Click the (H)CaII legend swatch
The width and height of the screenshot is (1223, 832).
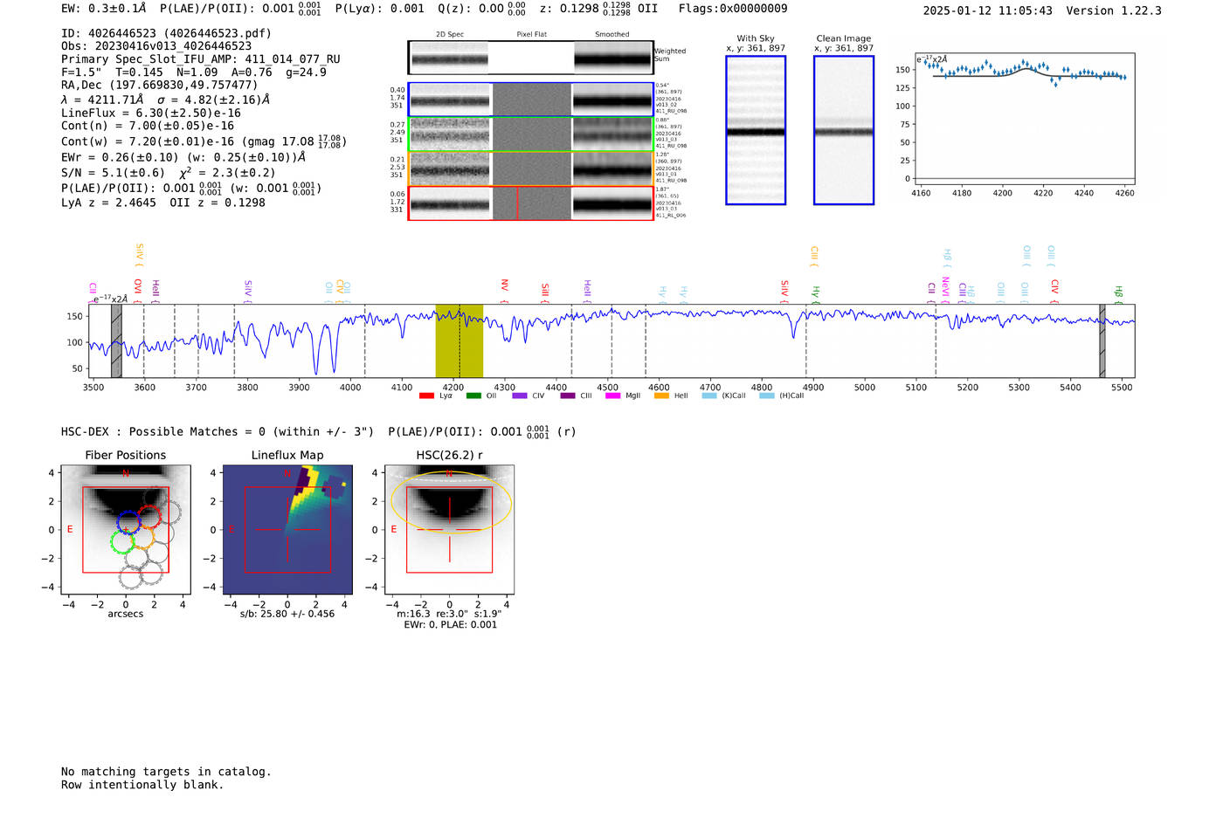pos(767,395)
